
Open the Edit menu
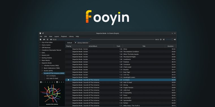[46, 36]
